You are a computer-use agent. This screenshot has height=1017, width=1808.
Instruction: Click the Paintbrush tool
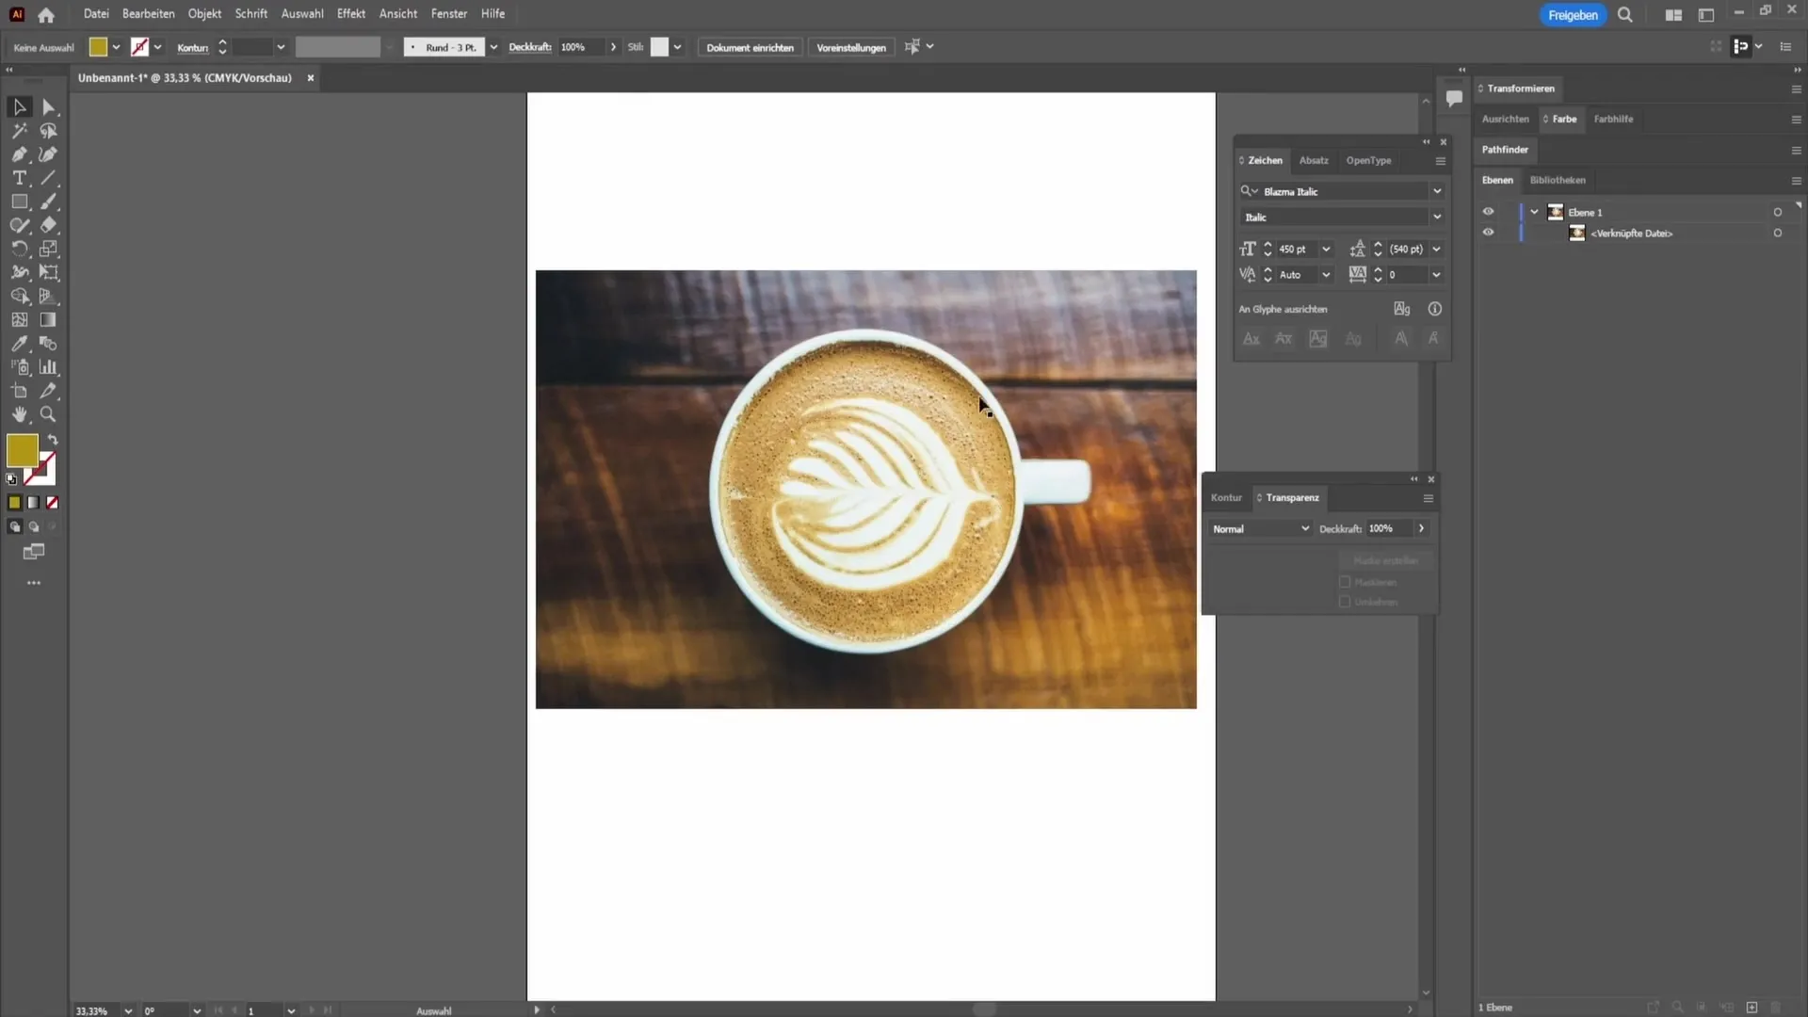pyautogui.click(x=47, y=202)
